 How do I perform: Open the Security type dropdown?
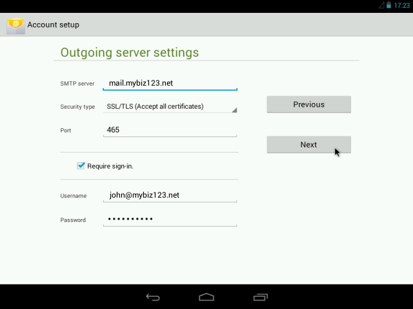170,106
